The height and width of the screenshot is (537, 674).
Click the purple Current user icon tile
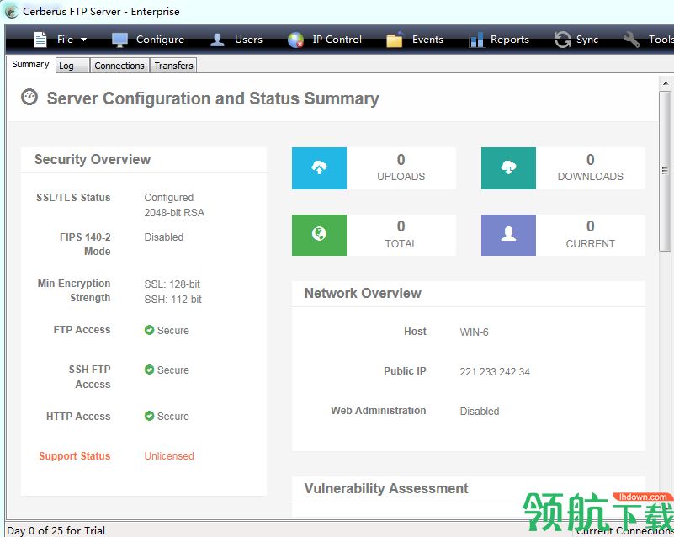(x=508, y=235)
